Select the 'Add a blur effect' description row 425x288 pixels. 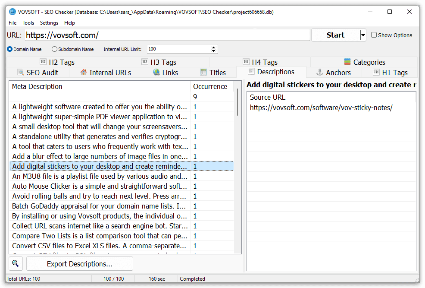122,156
